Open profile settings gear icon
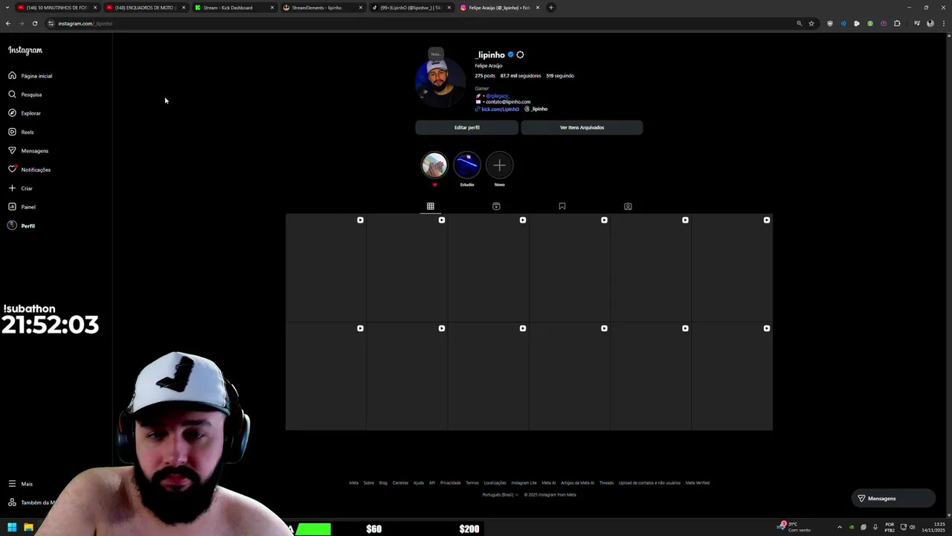Viewport: 952px width, 536px height. 520,55
